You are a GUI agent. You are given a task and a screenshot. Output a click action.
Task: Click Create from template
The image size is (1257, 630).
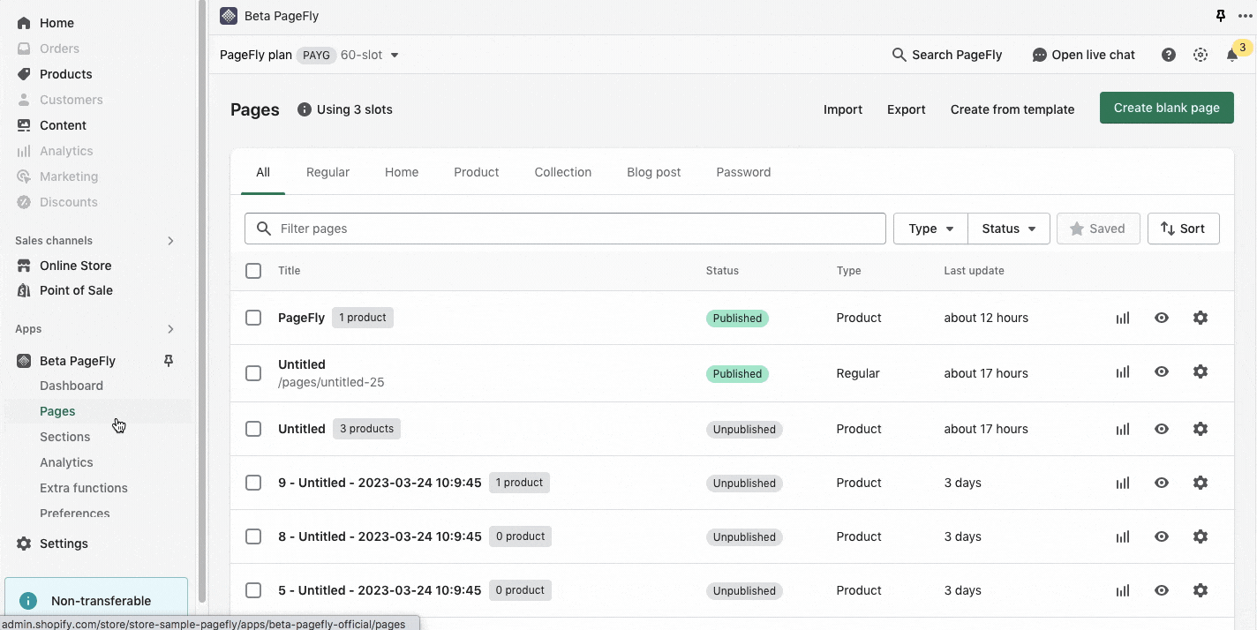[1012, 109]
